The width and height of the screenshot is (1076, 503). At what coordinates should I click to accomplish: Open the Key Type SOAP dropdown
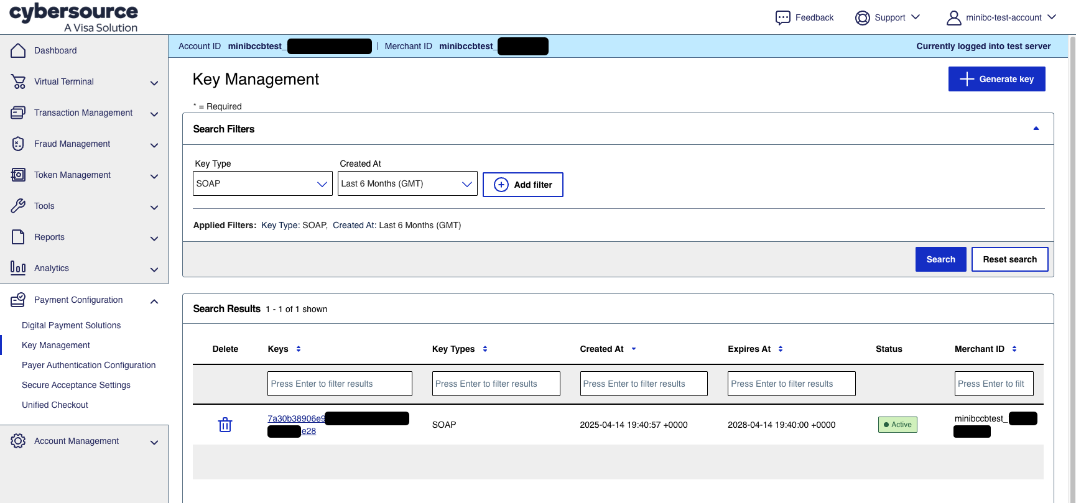click(262, 183)
